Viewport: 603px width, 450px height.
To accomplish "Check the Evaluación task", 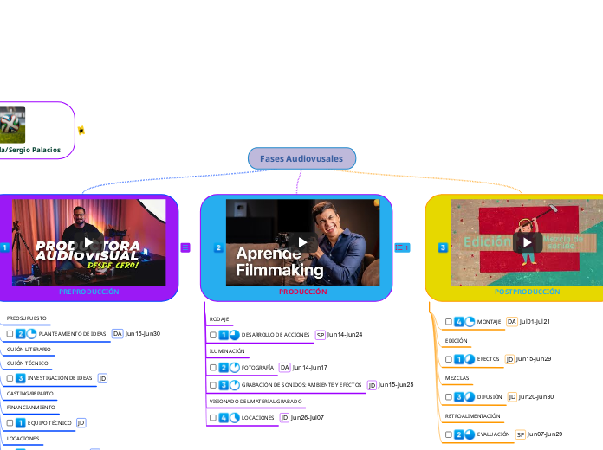I will pos(449,434).
